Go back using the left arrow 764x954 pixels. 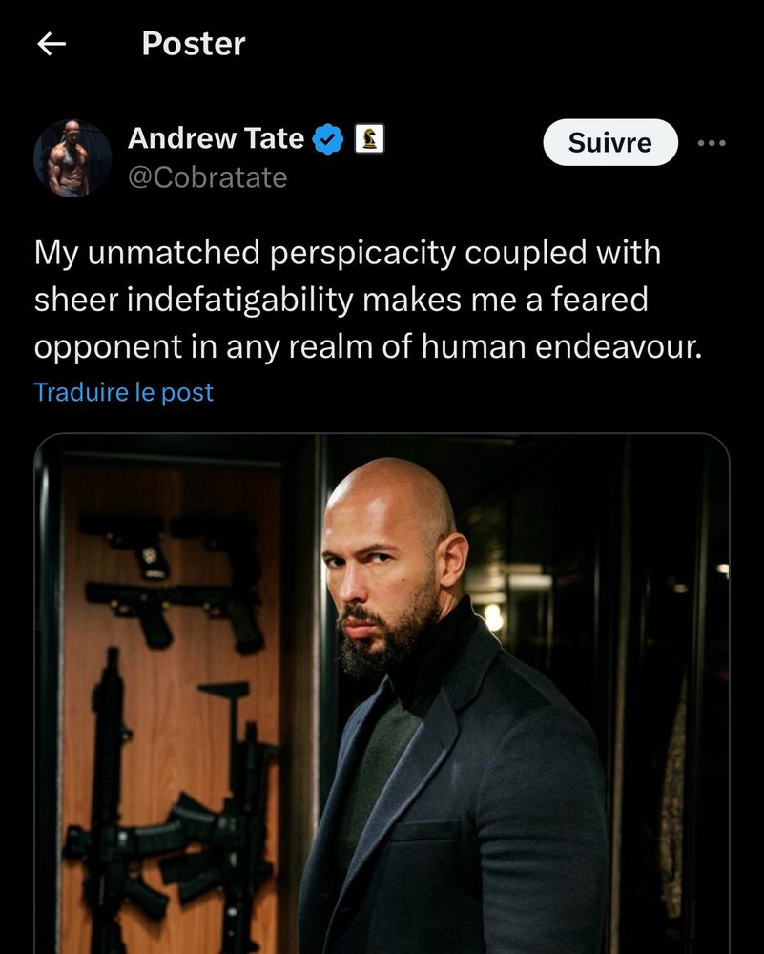tap(52, 44)
